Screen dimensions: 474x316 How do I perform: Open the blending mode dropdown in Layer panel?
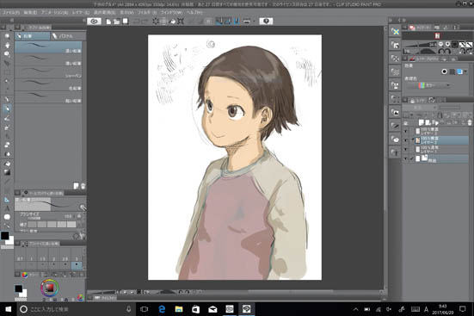421,108
